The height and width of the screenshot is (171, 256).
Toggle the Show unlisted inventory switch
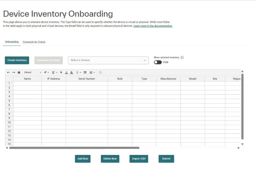tap(158, 62)
